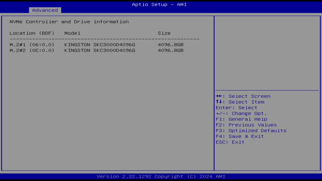This screenshot has height=181, width=322.
Task: Click the +/-: Change Opt. hint
Action: point(241,114)
